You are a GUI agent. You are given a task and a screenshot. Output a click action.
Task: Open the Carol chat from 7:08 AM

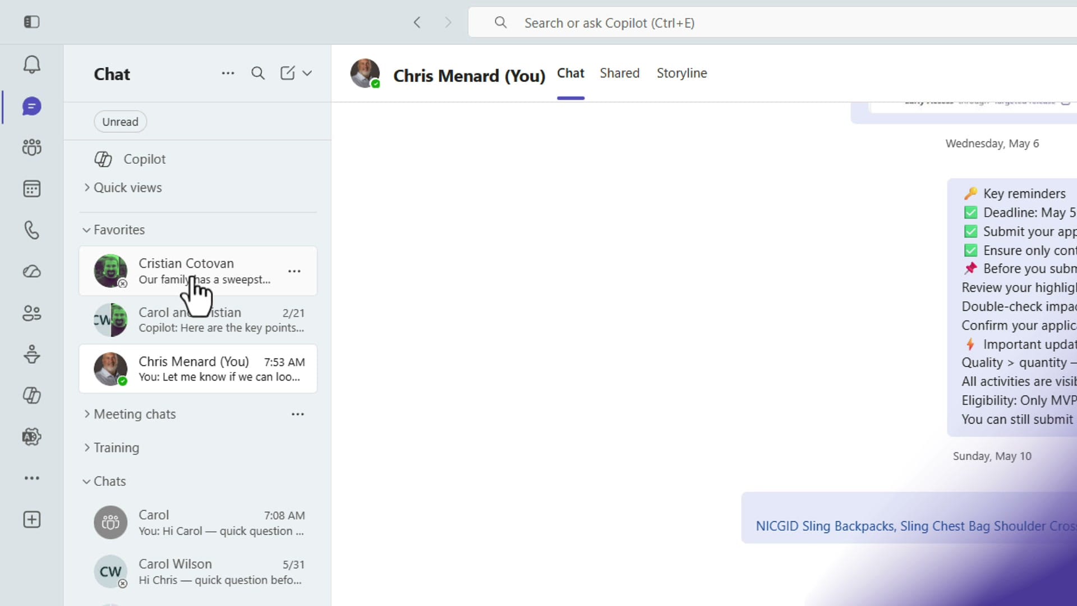point(198,522)
